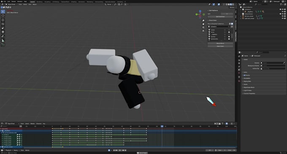Collapse the Split Keyframe panel header
287x154 pixels.
pos(214,11)
